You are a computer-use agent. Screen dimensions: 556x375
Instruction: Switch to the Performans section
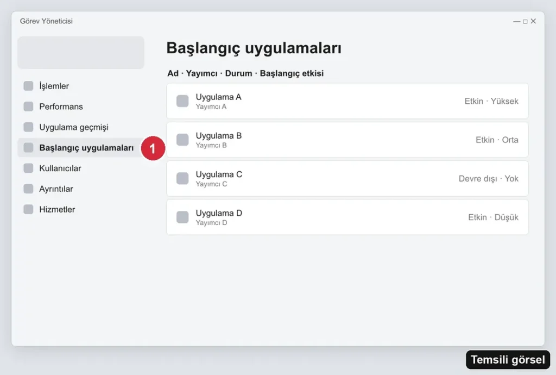81,107
